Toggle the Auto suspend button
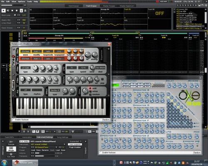208x166 pixels. [x=75, y=144]
